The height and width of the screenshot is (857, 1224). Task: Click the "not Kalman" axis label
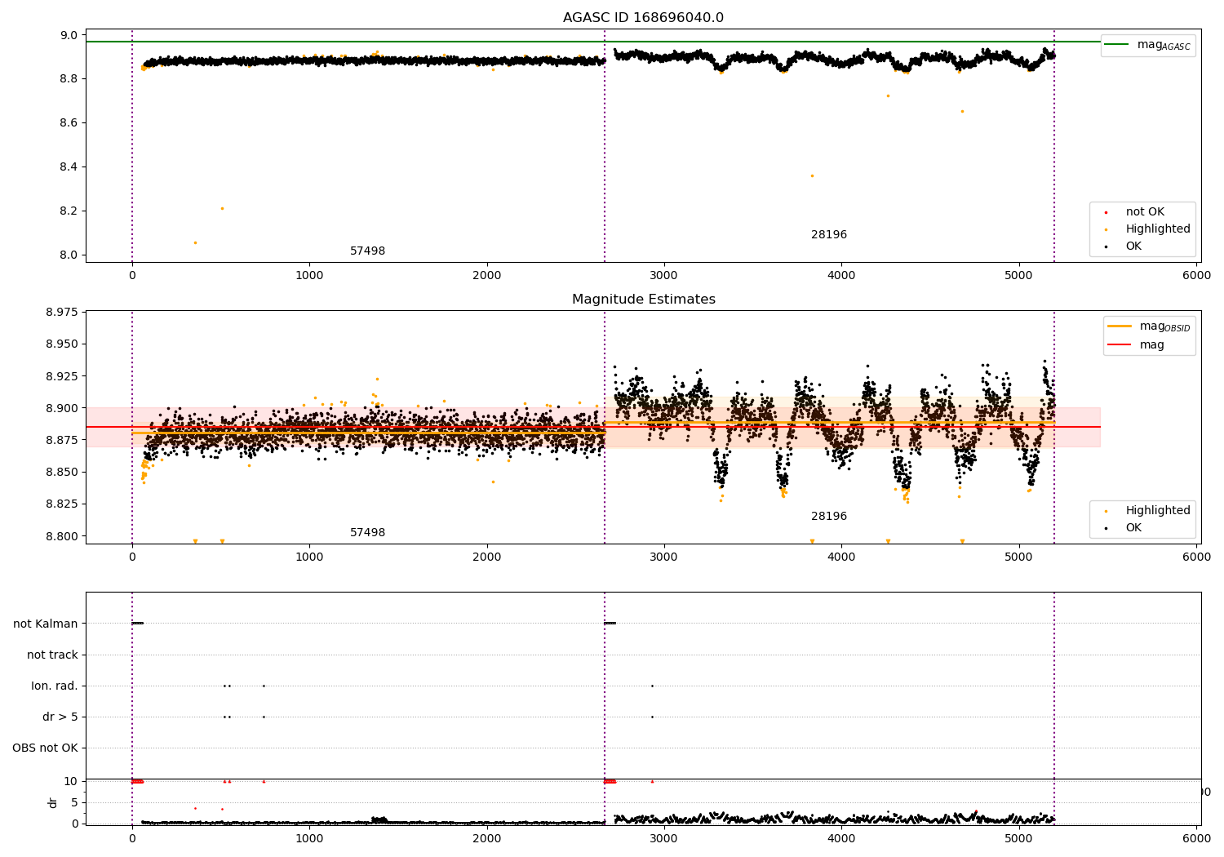[46, 624]
